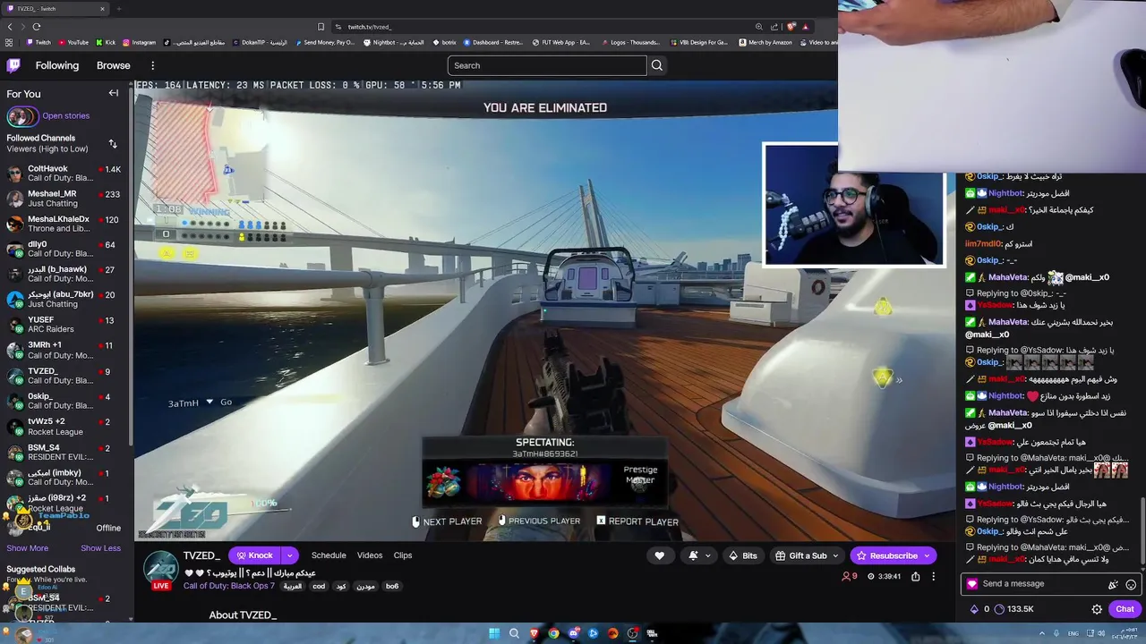Click the Brave shields icon
The image size is (1146, 644).
(791, 27)
